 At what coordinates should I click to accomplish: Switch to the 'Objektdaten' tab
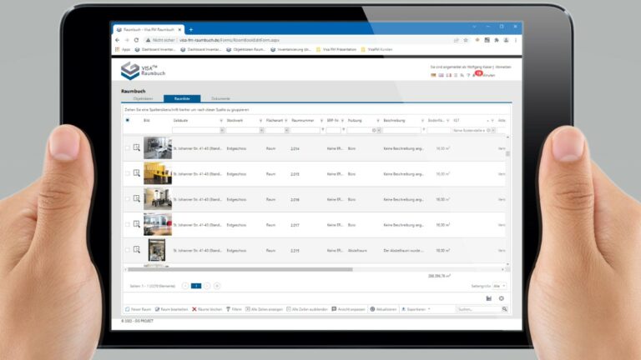(x=143, y=98)
